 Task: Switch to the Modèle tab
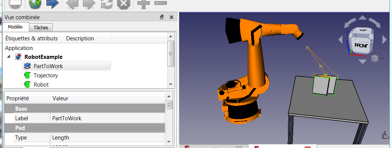(x=15, y=27)
